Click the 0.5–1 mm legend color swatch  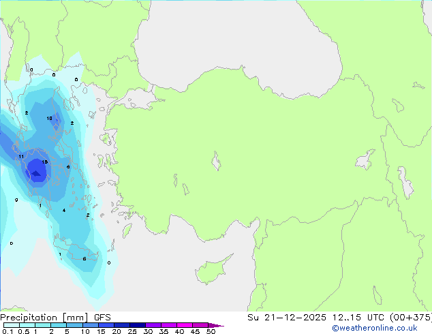pos(27,325)
